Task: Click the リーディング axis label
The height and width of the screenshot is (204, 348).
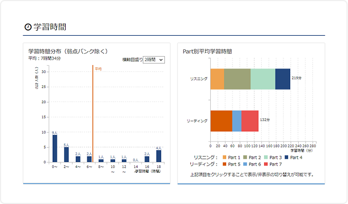Action: (x=197, y=121)
